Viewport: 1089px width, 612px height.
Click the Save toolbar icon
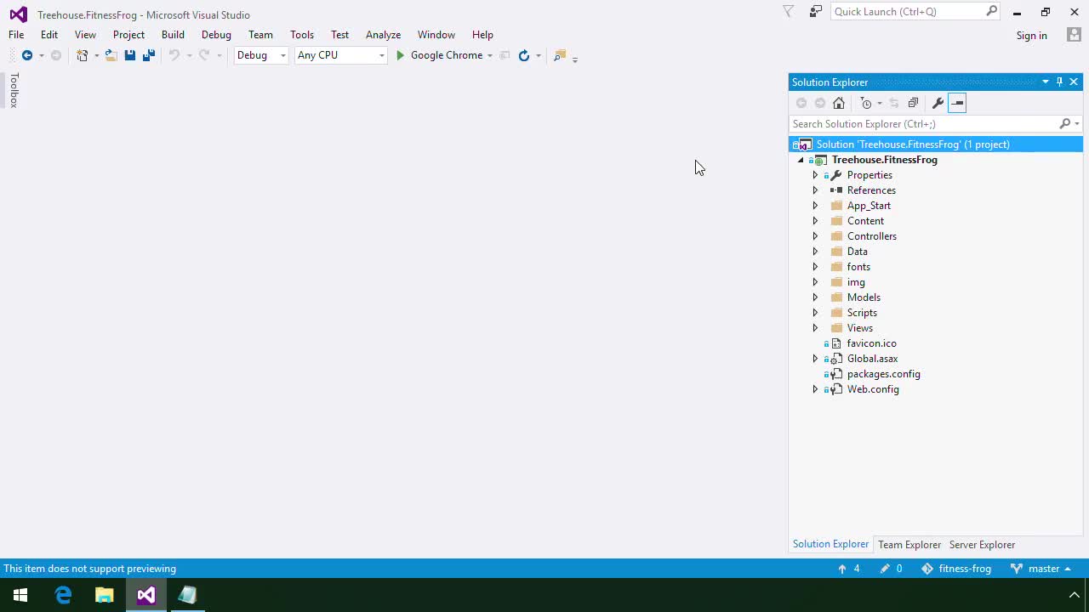pyautogui.click(x=128, y=54)
